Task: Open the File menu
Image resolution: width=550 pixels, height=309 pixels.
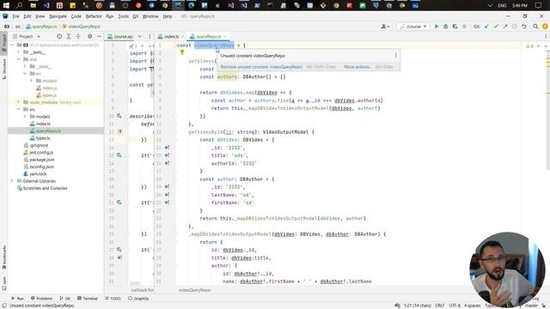Action: (x=15, y=16)
